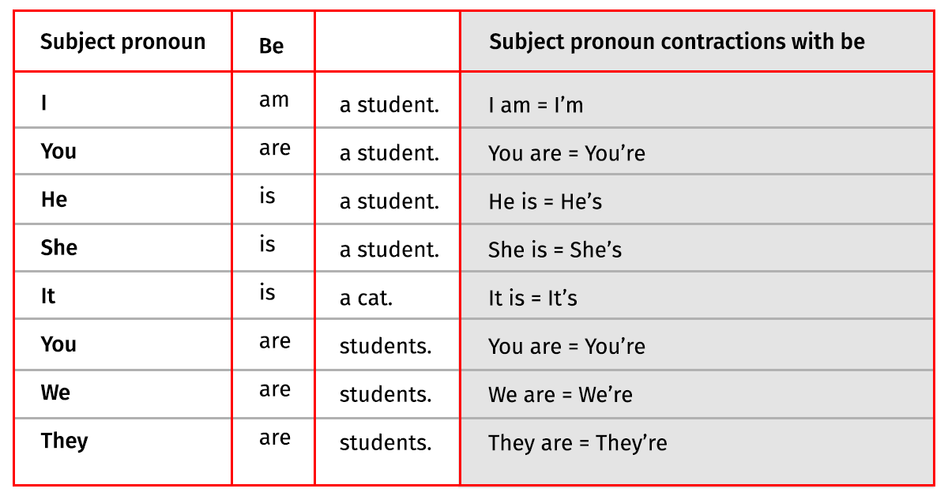This screenshot has width=948, height=496.
Task: Select the "It is = It's" contraction
Action: tap(532, 299)
